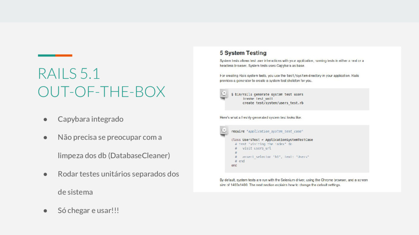Click the 'By default, system tests are run' paragraph

pos(294,182)
